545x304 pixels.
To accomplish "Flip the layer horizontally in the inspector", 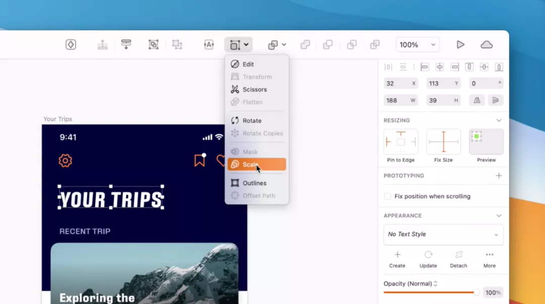I will (477, 100).
